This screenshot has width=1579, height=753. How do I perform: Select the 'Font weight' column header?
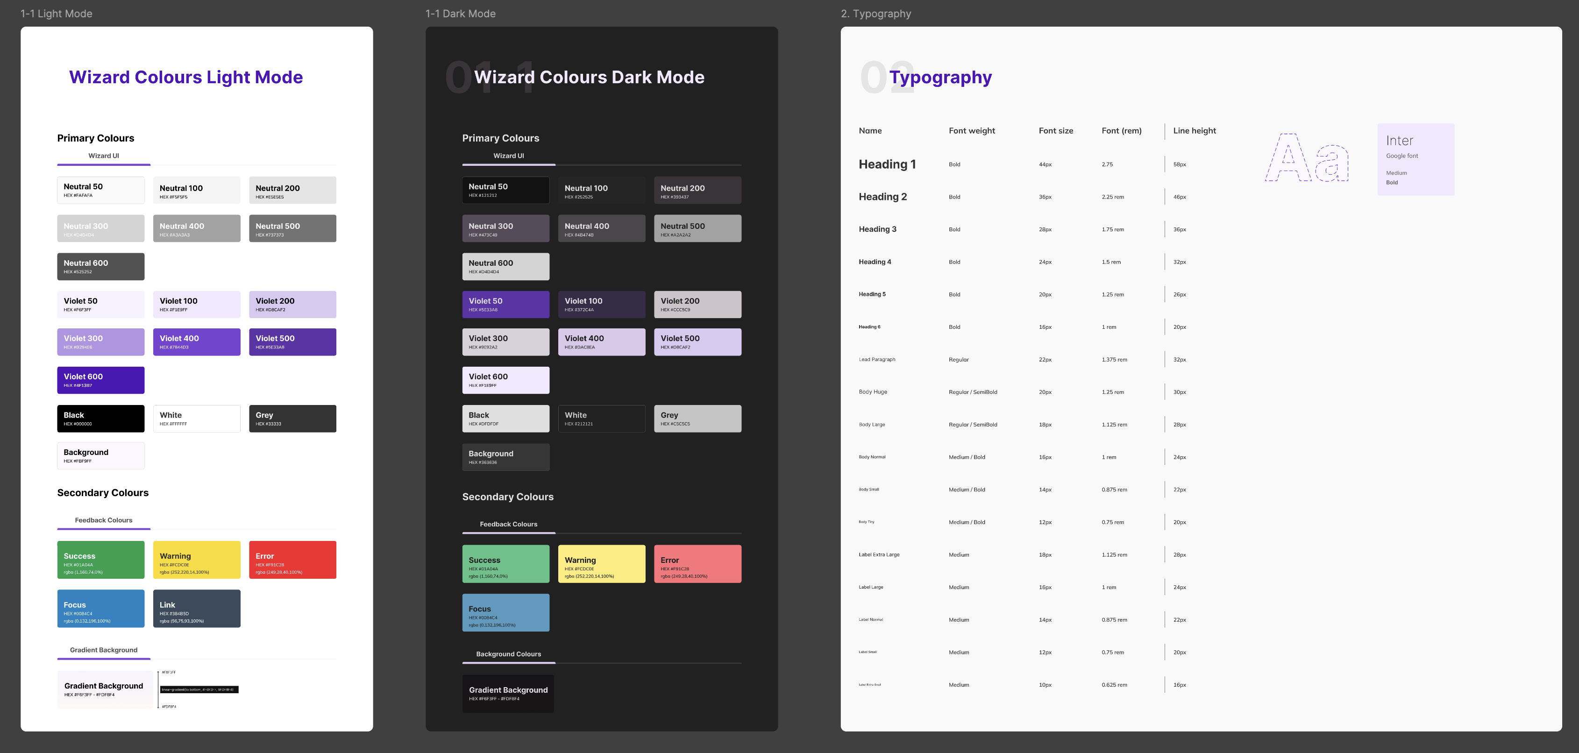click(972, 130)
